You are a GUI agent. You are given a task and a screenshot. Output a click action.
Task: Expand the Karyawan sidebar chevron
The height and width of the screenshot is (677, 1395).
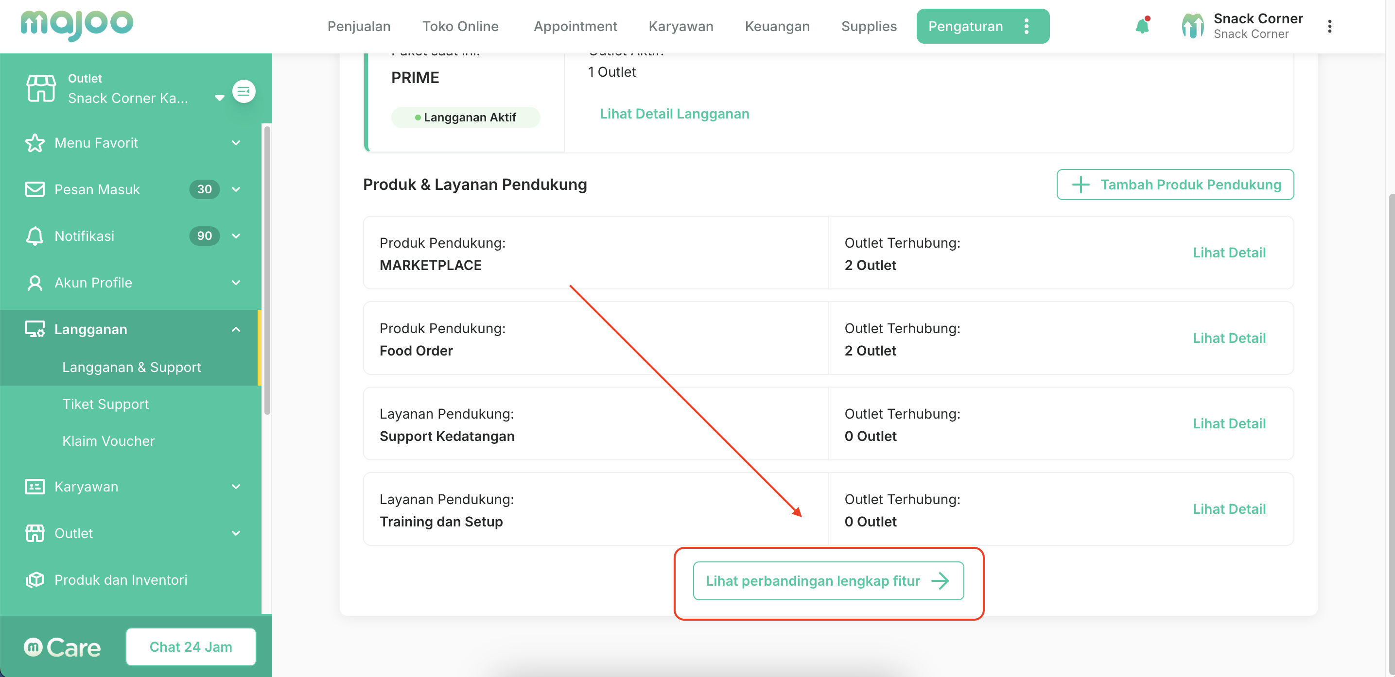[236, 487]
